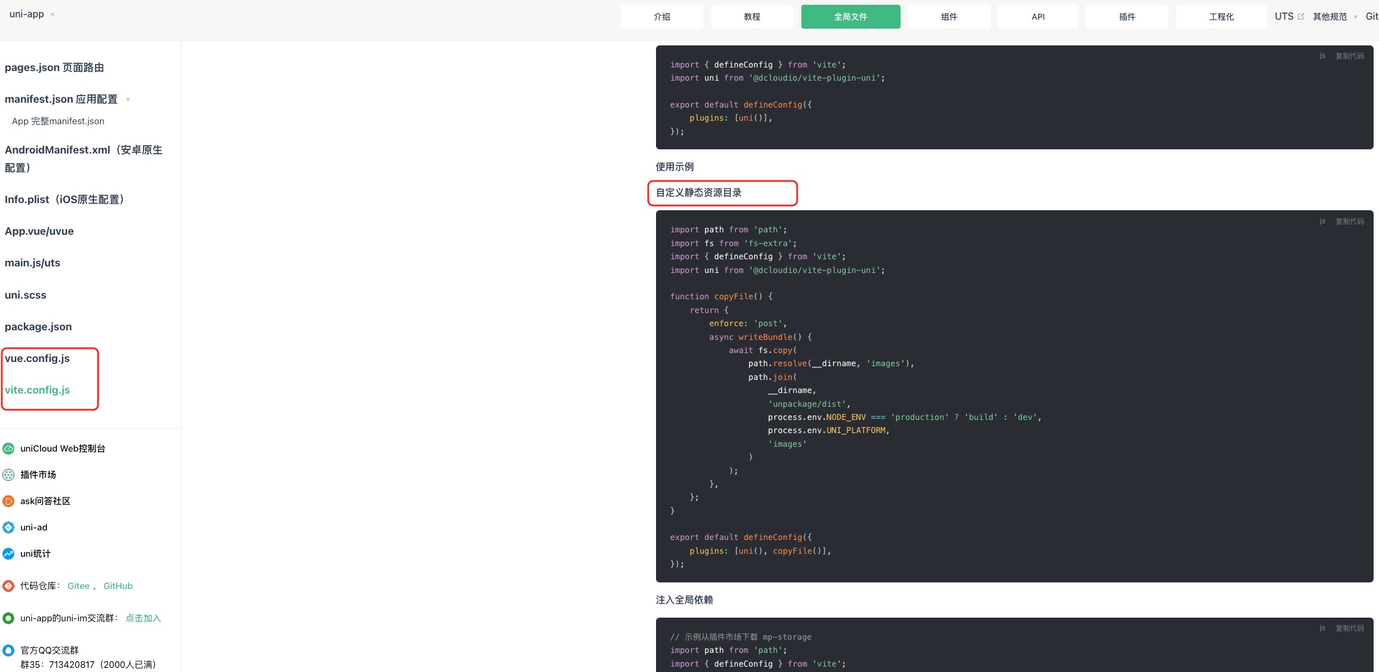Open the 组件 navigation tab
Viewport: 1379px width, 672px height.
(949, 17)
